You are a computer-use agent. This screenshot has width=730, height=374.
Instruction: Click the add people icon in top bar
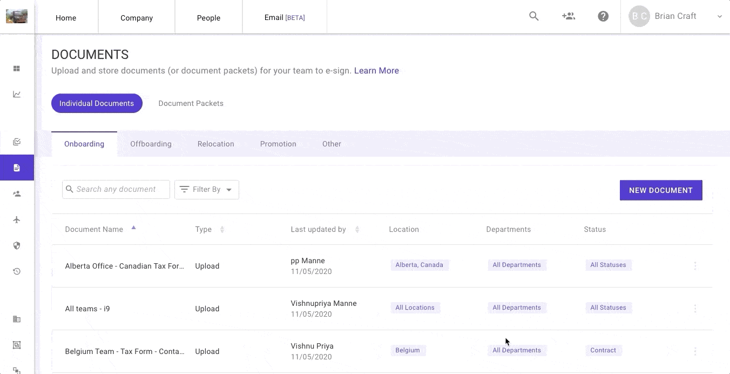tap(569, 16)
